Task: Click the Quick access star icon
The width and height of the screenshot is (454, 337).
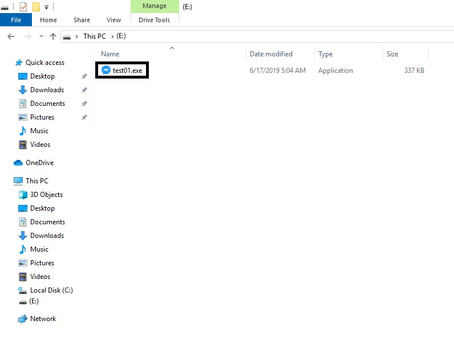Action: pyautogui.click(x=19, y=63)
